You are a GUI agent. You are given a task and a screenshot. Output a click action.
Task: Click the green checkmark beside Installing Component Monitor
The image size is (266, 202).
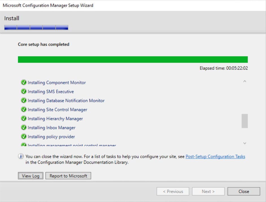24,83
